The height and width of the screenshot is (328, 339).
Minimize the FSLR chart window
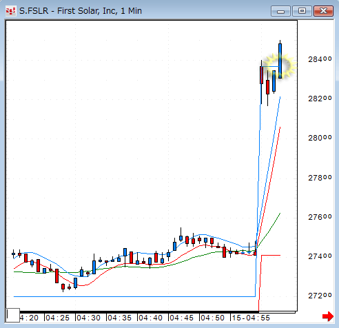coord(280,11)
